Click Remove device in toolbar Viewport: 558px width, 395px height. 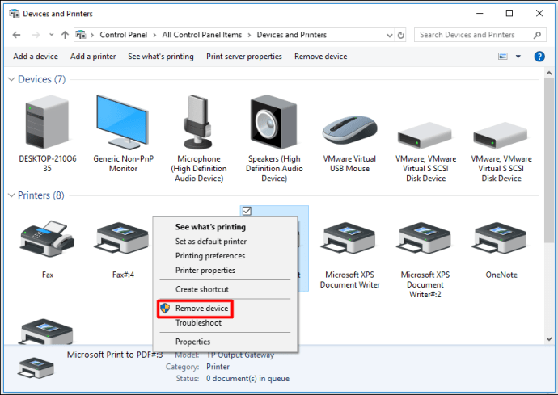click(320, 57)
